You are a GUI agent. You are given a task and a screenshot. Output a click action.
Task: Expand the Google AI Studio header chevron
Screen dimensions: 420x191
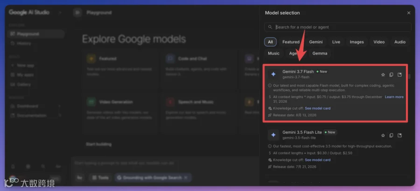60,13
